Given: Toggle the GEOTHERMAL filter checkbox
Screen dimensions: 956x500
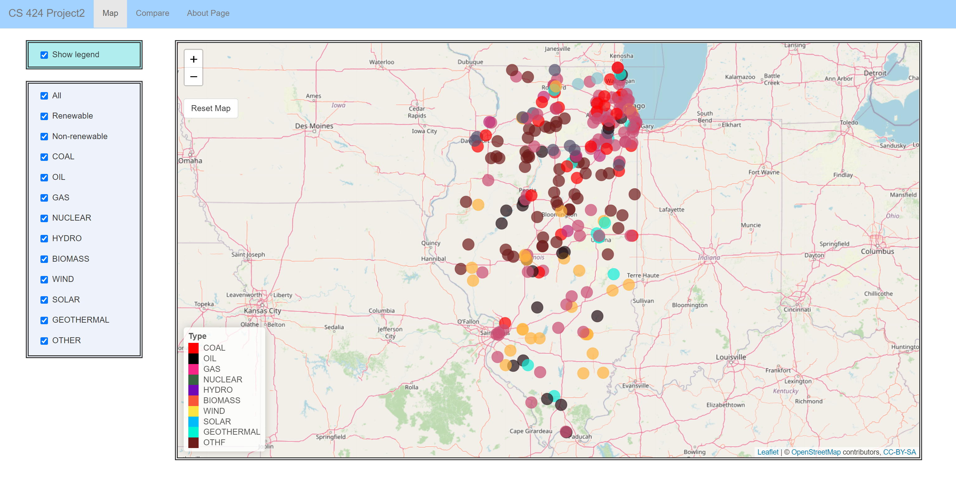Looking at the screenshot, I should click(44, 320).
